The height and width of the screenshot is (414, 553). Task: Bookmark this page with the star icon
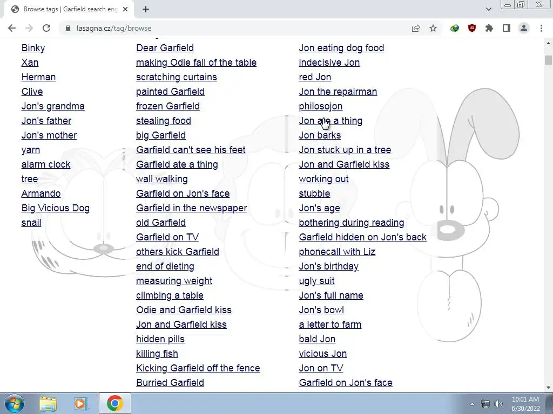[433, 28]
